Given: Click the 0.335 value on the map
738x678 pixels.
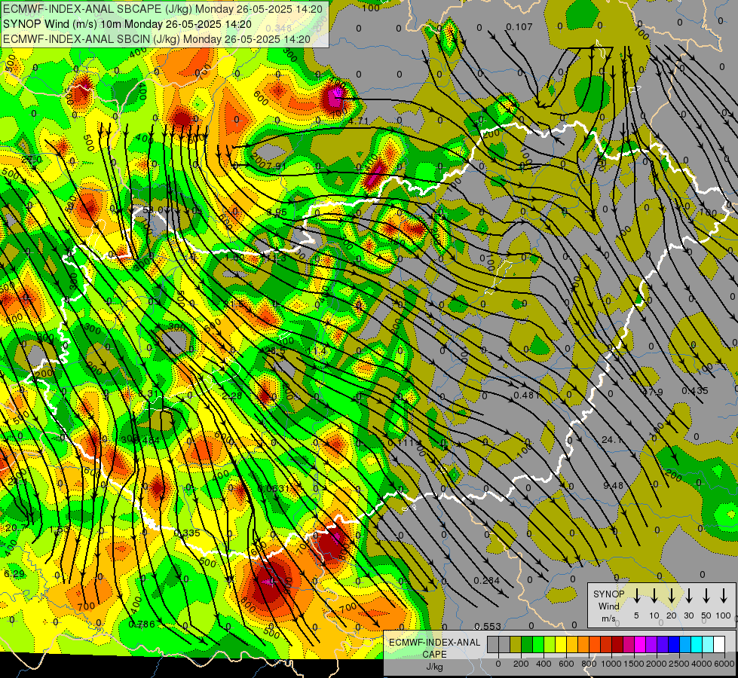Looking at the screenshot, I should click(x=187, y=533).
